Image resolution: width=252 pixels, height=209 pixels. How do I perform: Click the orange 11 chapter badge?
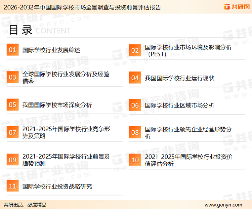[x=12, y=186]
